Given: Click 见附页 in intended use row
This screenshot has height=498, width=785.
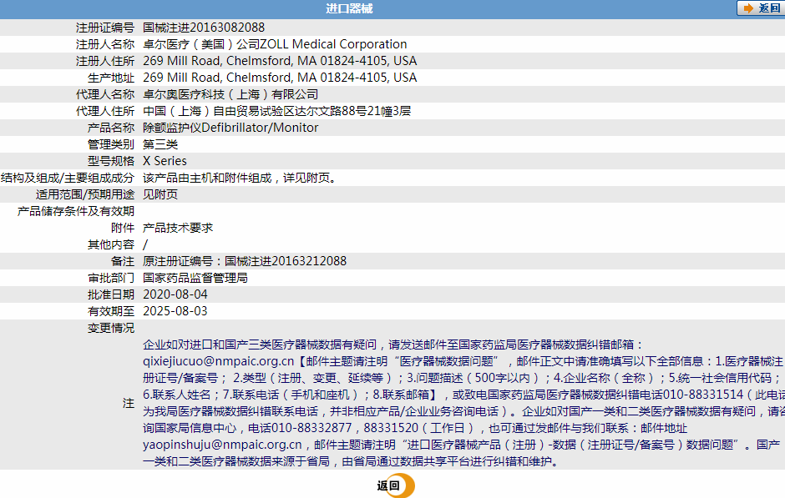Looking at the screenshot, I should click(160, 194).
